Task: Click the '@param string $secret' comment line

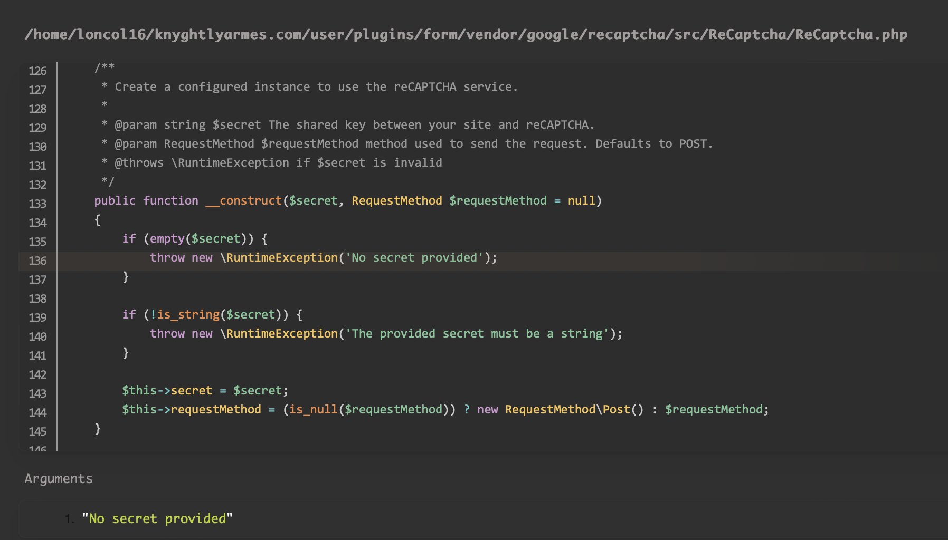Action: point(348,125)
